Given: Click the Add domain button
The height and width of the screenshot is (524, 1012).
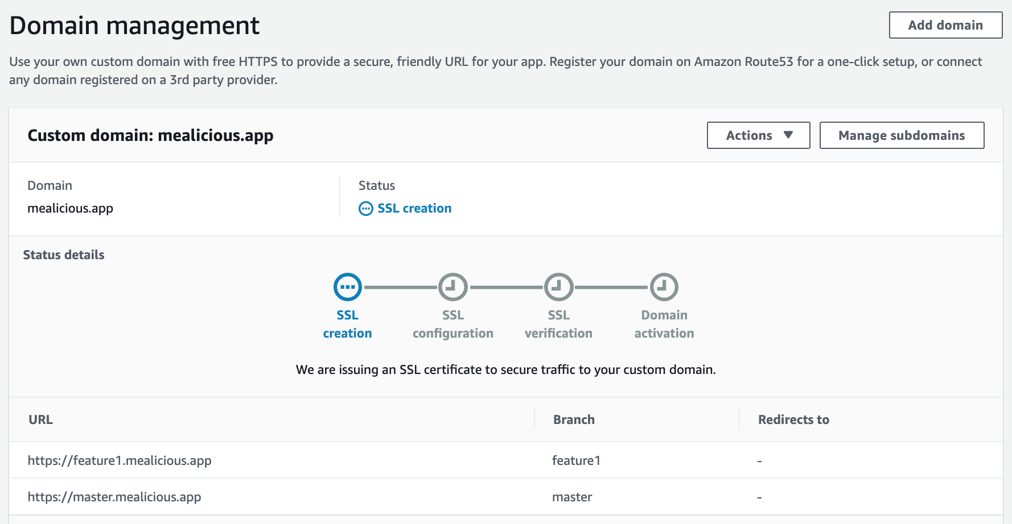Looking at the screenshot, I should pos(945,25).
